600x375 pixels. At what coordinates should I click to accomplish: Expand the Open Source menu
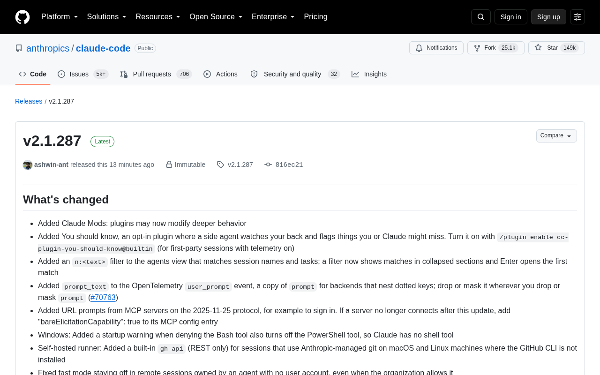(216, 17)
